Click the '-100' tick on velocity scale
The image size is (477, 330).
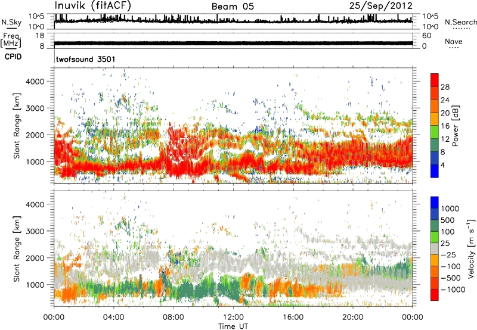pyautogui.click(x=451, y=266)
